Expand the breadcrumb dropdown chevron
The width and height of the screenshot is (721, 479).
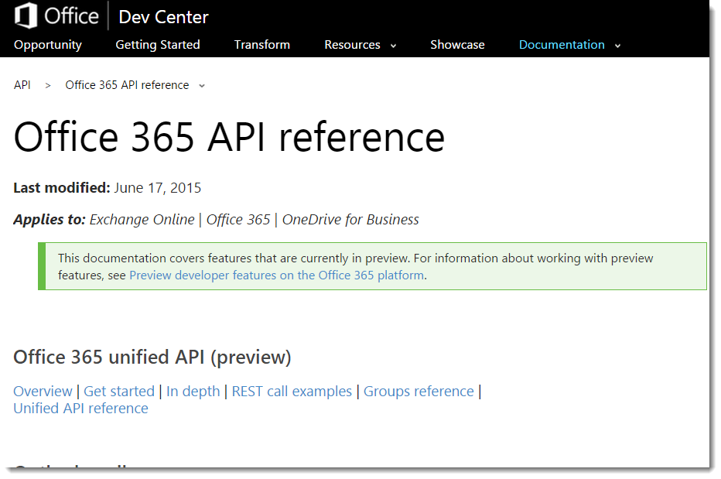pyautogui.click(x=201, y=86)
